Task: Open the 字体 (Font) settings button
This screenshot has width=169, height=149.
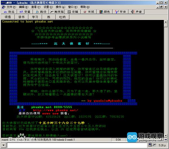Action: pyautogui.click(x=120, y=12)
